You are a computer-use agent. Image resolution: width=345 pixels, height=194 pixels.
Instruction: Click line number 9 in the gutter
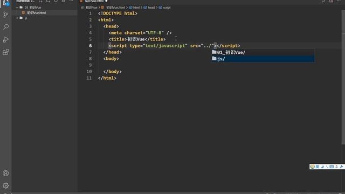click(91, 65)
